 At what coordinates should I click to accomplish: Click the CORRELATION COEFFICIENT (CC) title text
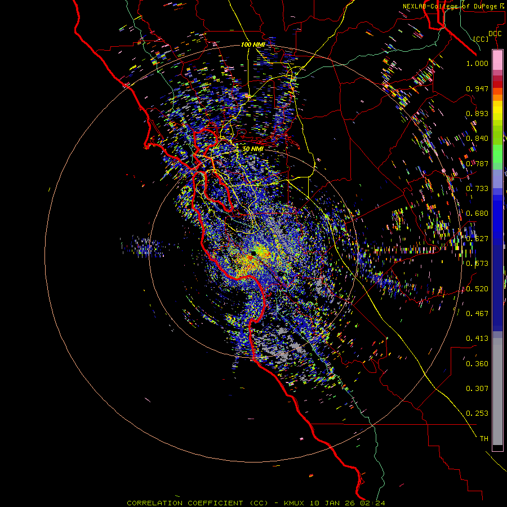[x=197, y=503]
